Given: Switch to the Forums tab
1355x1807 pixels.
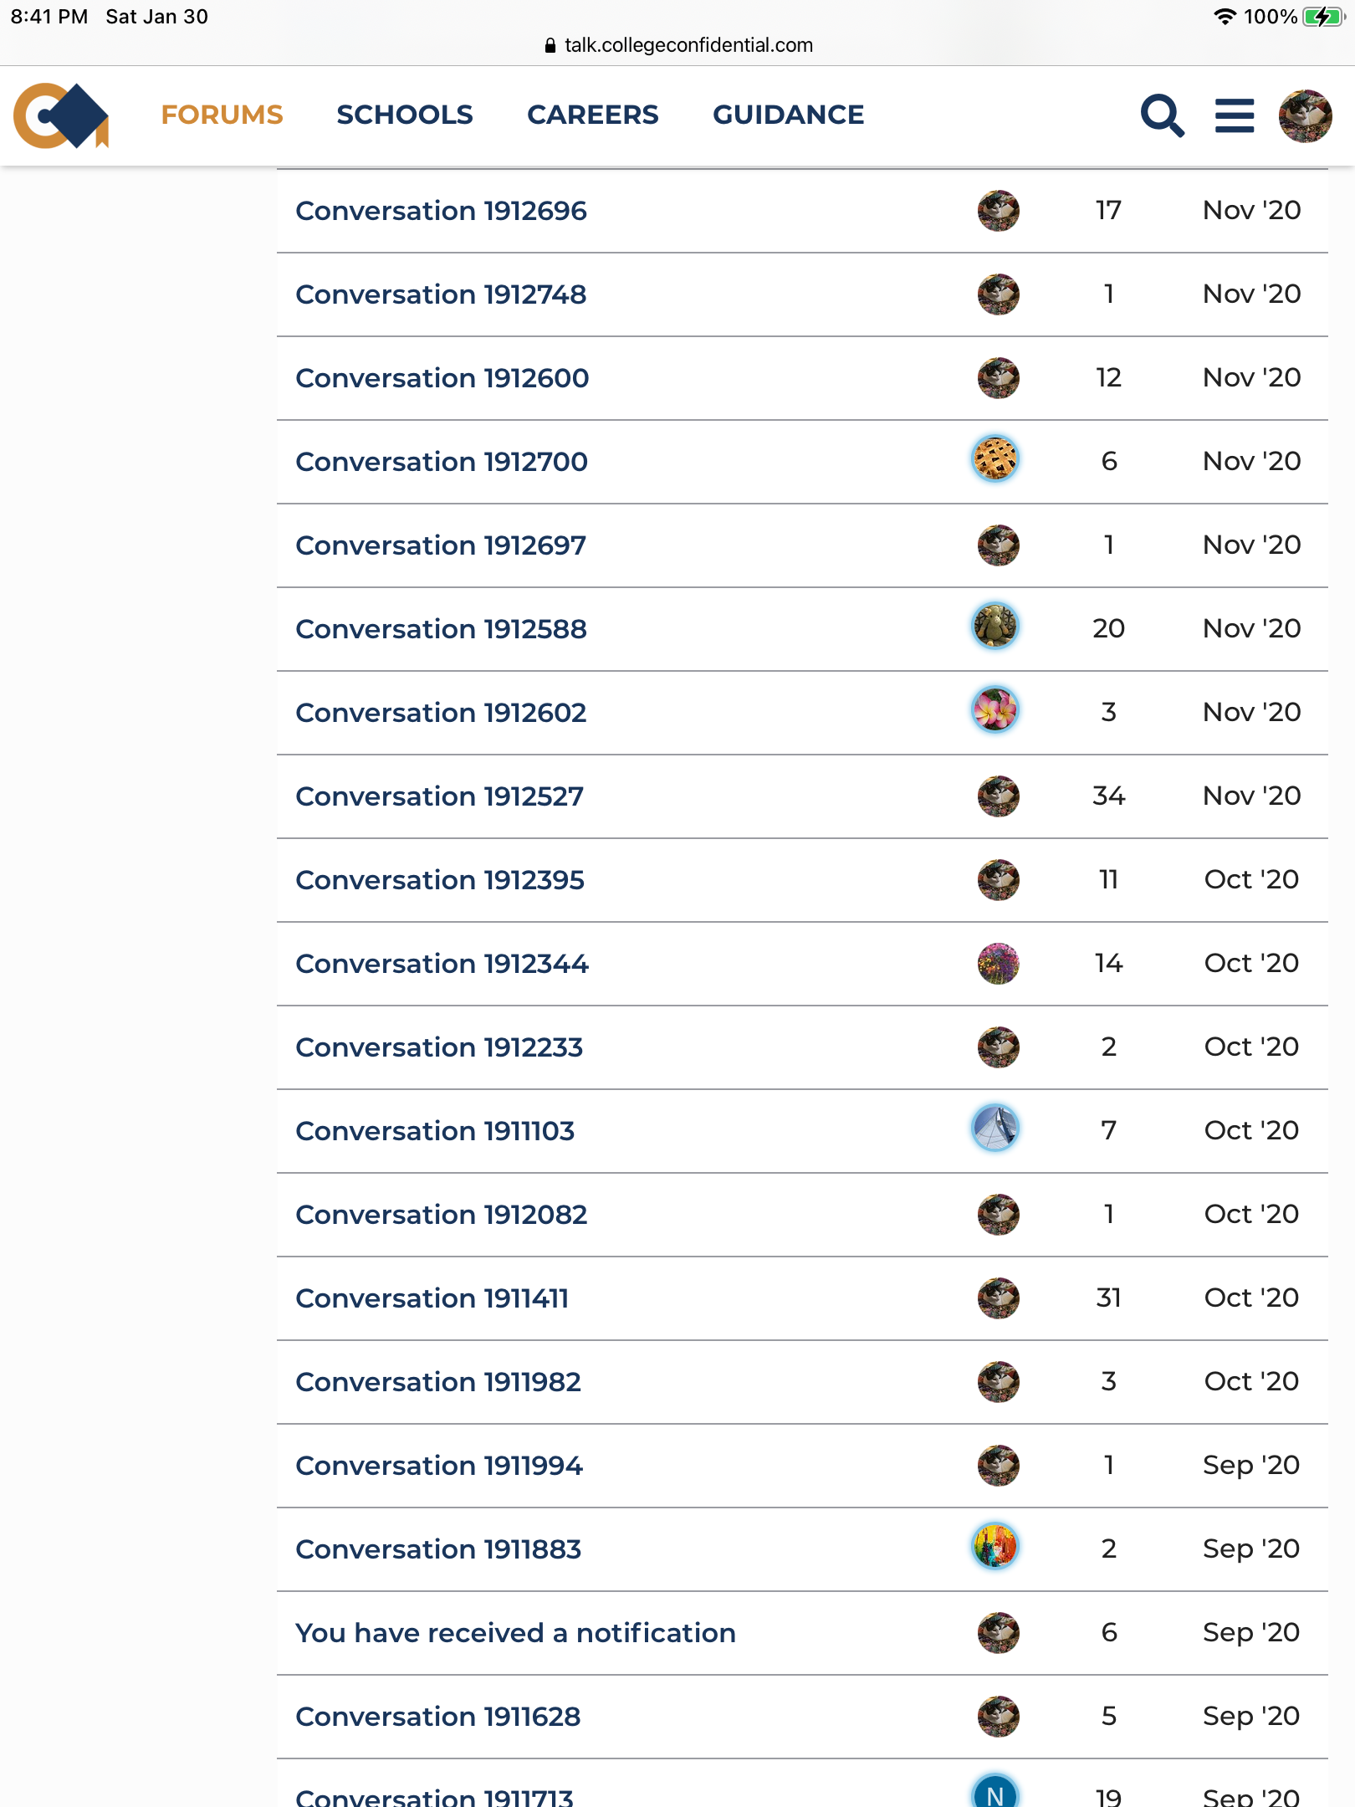Looking at the screenshot, I should pyautogui.click(x=222, y=115).
